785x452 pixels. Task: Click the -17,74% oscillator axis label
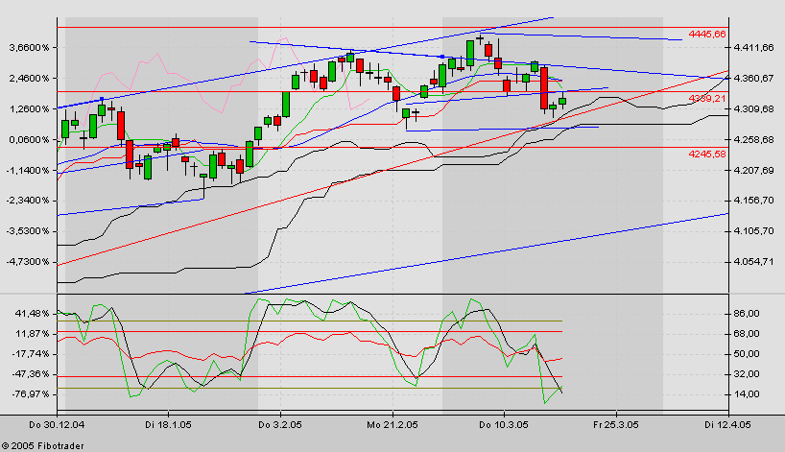[31, 354]
